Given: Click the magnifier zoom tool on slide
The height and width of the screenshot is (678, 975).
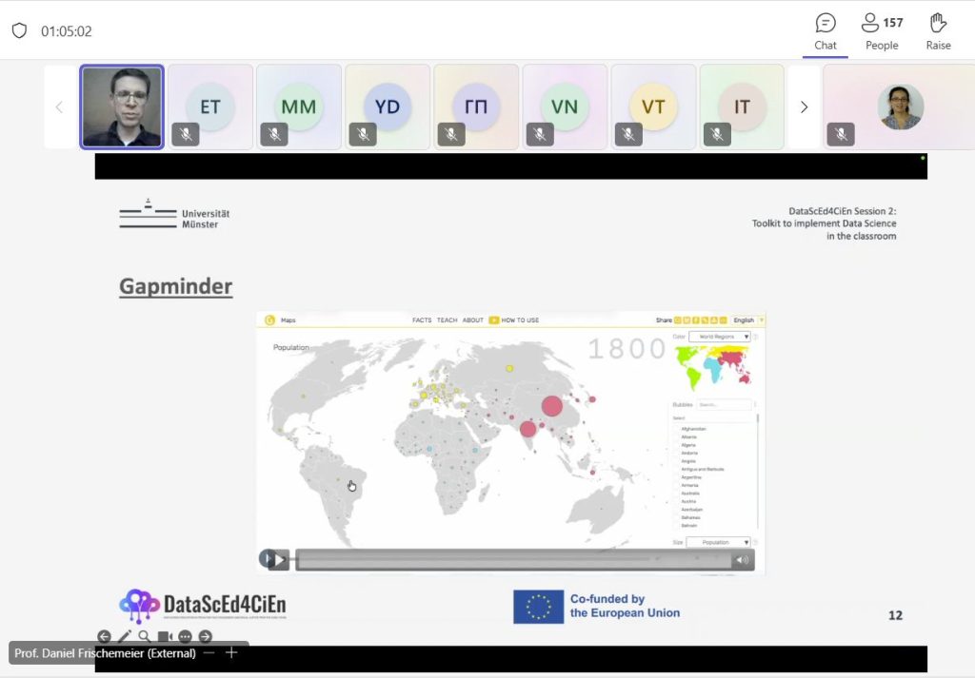Looking at the screenshot, I should point(144,636).
